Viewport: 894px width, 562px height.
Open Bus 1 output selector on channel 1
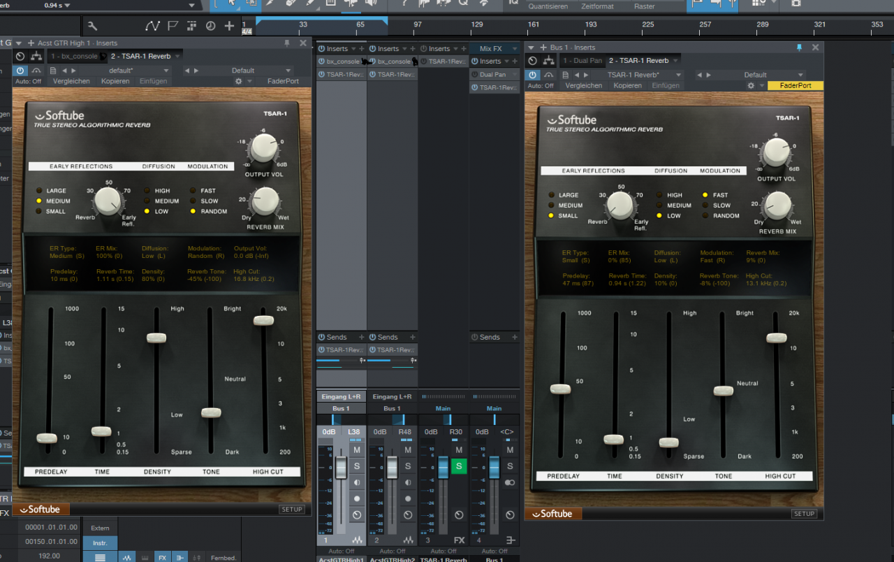(x=341, y=408)
